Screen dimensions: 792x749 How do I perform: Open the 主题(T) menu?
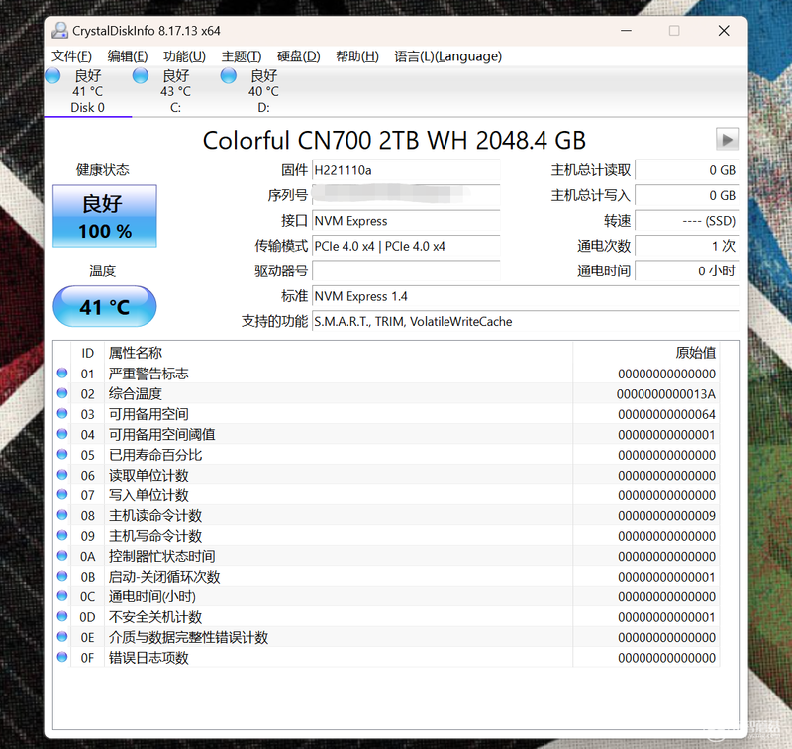coord(242,56)
